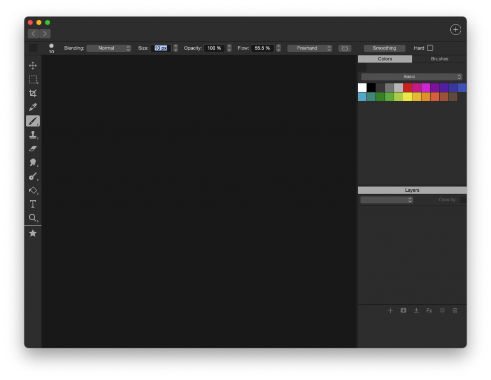Switch to the Colors tab
Viewport: 491px width, 380px height.
point(385,59)
